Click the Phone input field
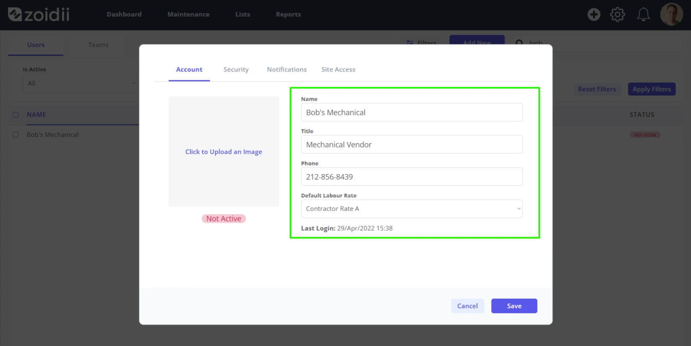The height and width of the screenshot is (346, 691). tap(412, 177)
